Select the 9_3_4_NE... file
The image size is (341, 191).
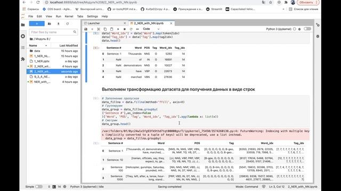(53, 76)
